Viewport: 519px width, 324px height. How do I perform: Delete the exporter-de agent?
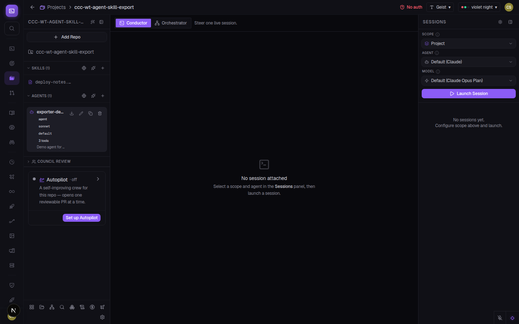click(x=100, y=113)
